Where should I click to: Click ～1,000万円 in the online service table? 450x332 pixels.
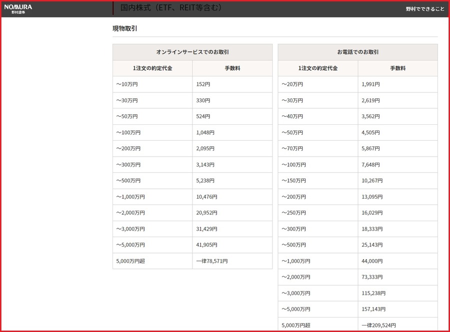point(130,197)
